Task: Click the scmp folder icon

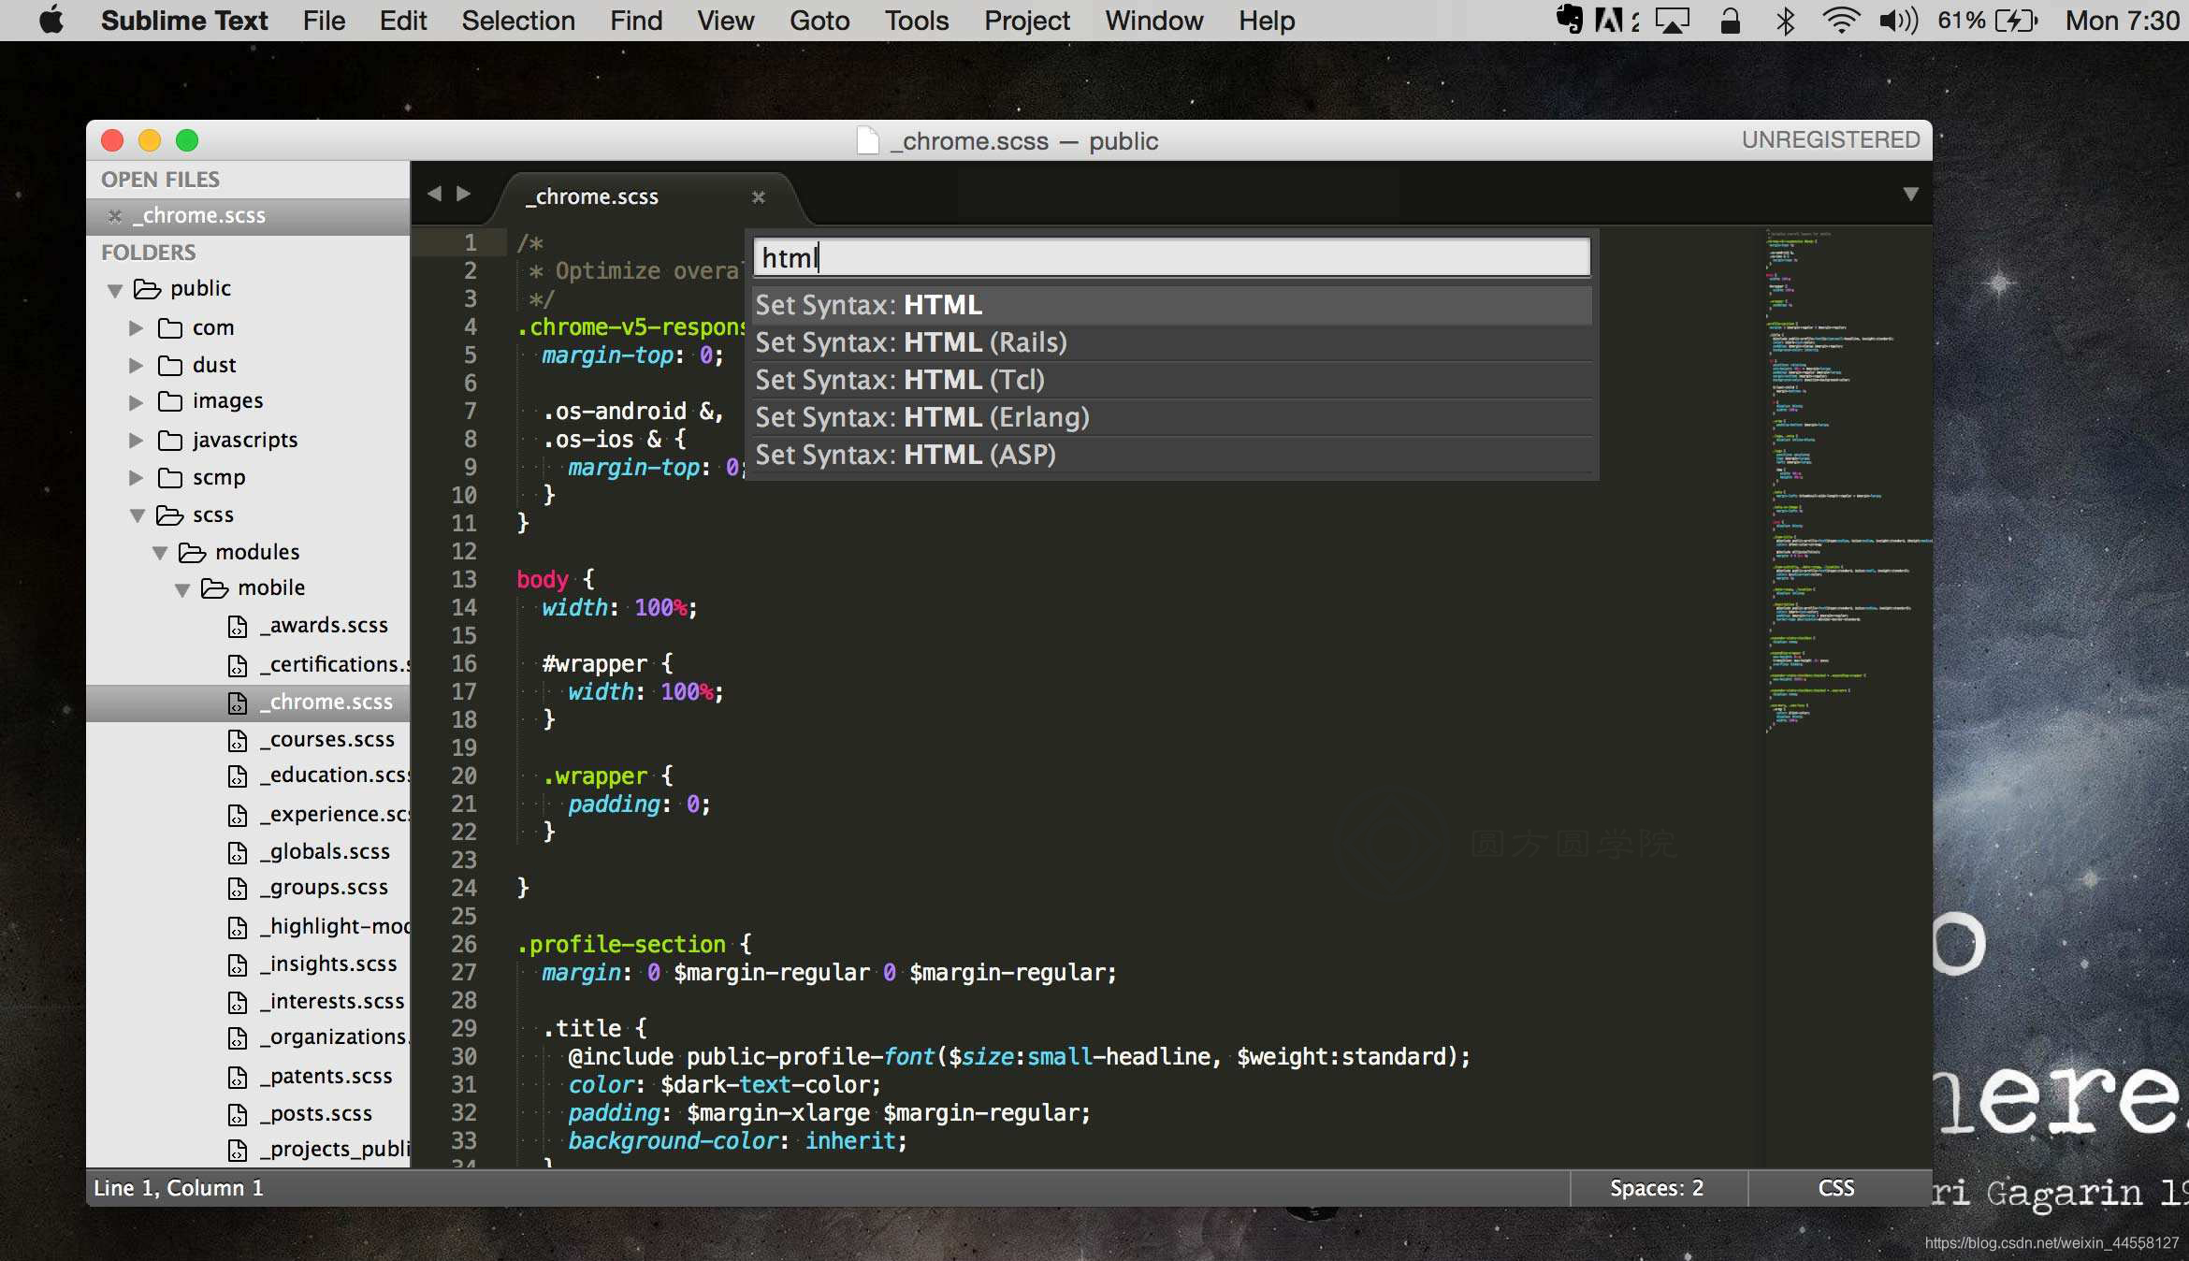Action: pyautogui.click(x=170, y=477)
